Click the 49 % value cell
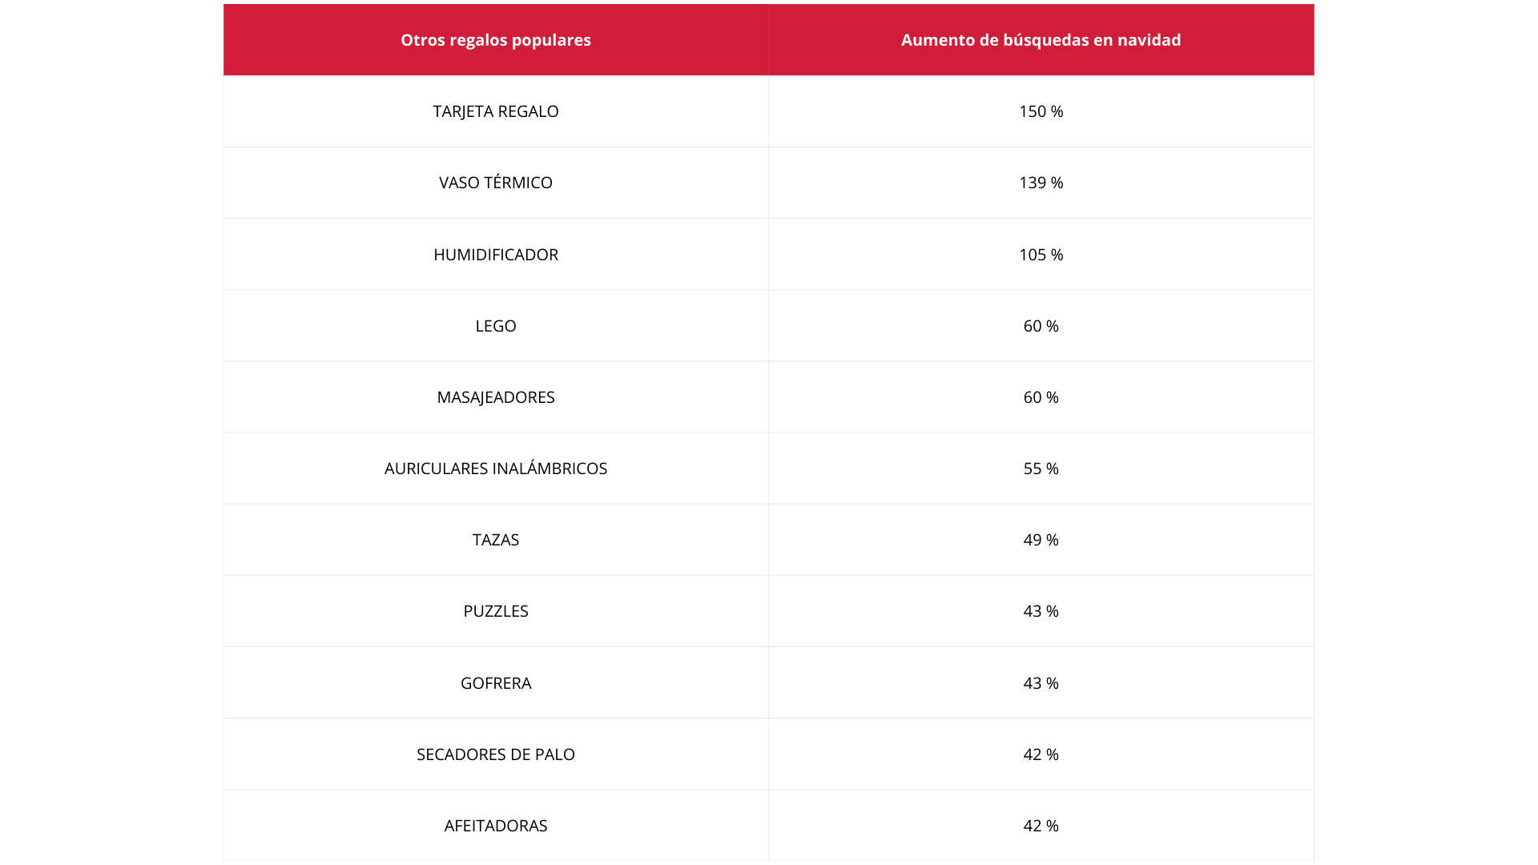Viewport: 1538px width, 865px height. tap(1041, 540)
